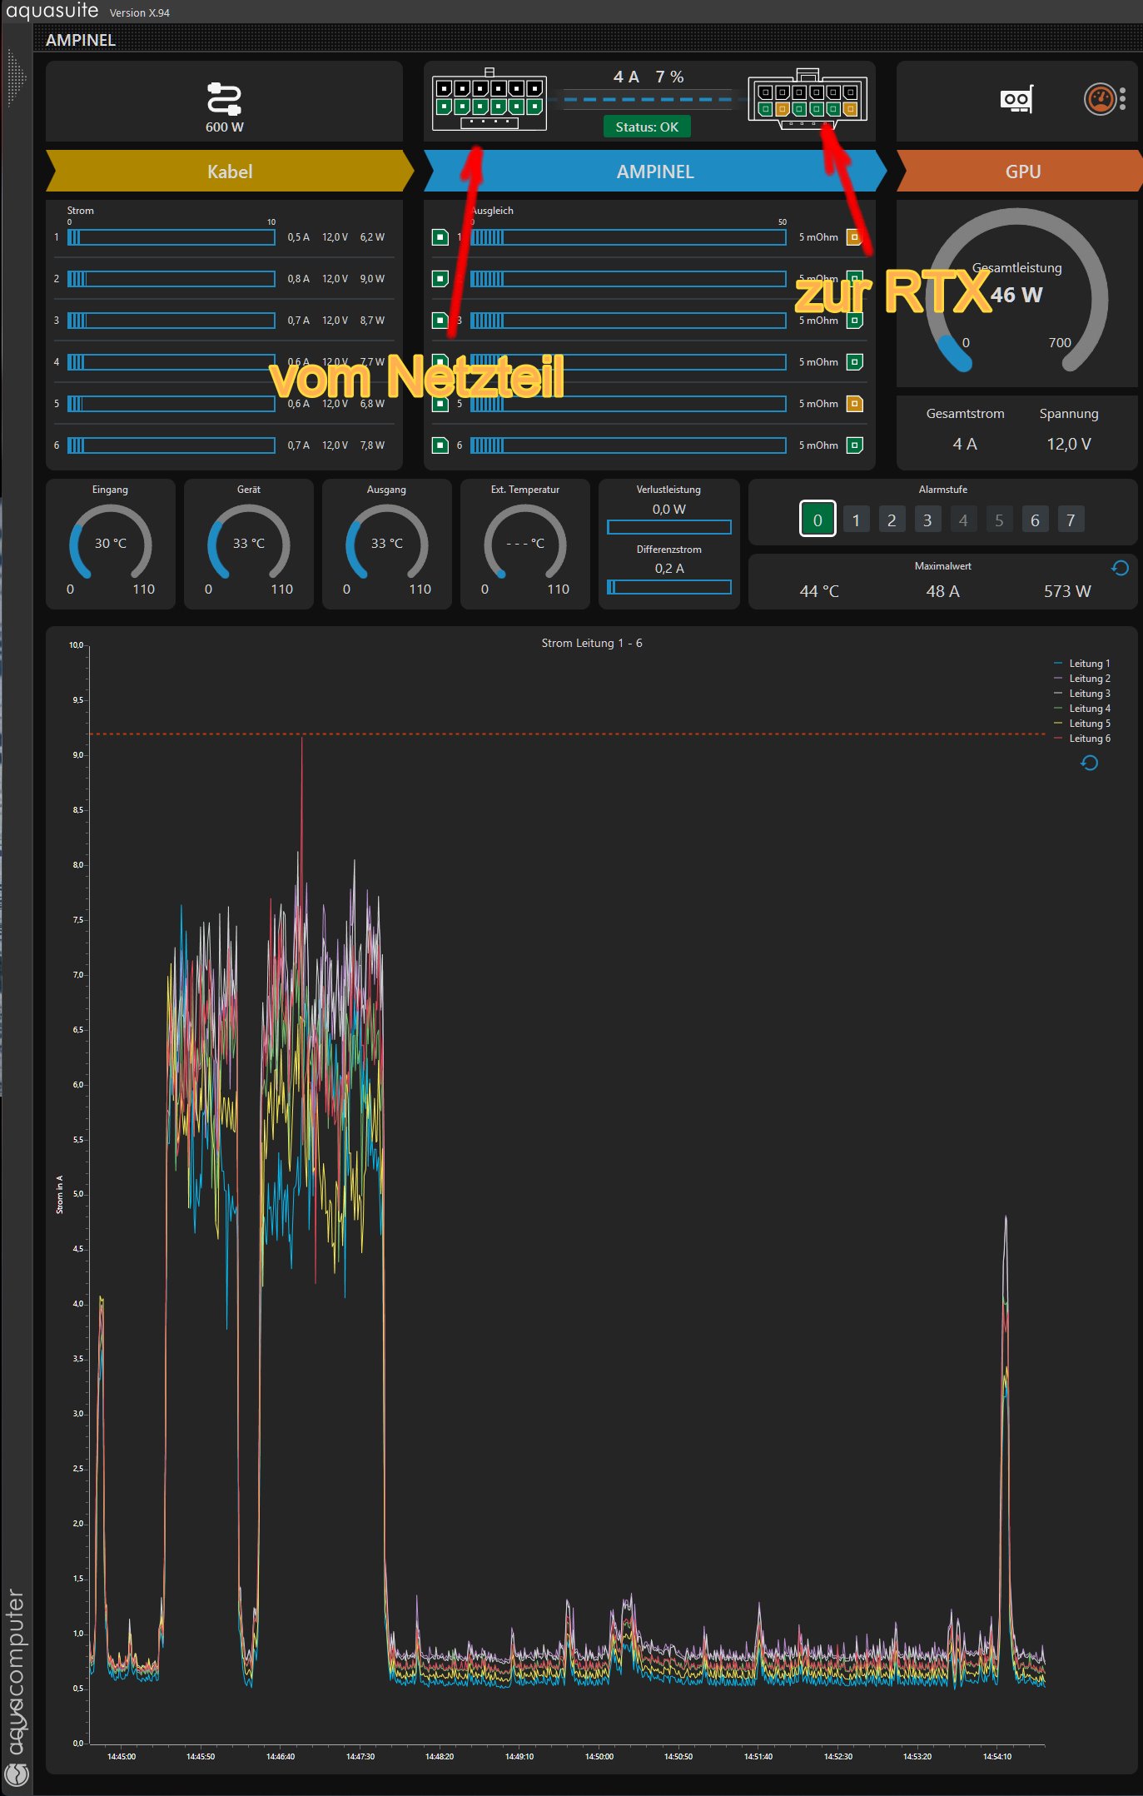
Task: Toggle Leitung 1 in the chart legend
Action: click(1081, 664)
